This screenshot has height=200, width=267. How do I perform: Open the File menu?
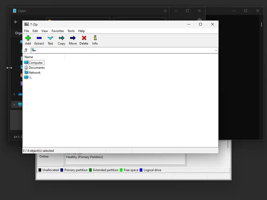(x=27, y=31)
